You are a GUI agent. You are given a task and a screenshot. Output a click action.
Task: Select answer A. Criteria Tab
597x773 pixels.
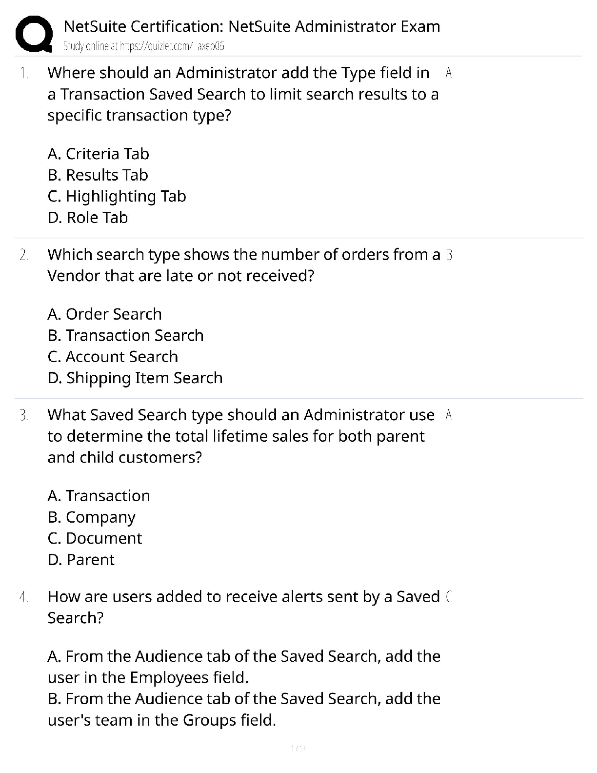pos(99,154)
